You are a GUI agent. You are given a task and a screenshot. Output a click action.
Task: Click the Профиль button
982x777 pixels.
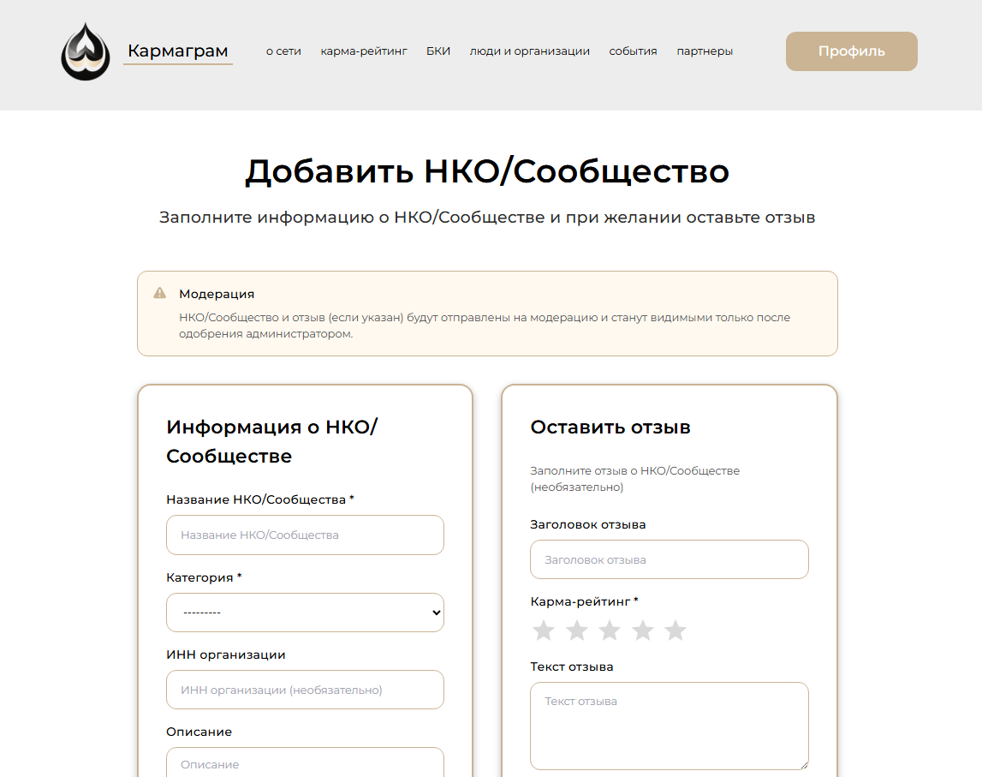[x=851, y=51]
